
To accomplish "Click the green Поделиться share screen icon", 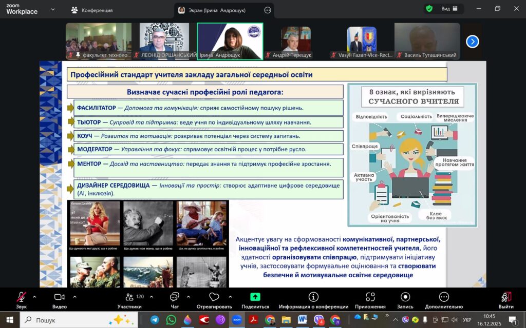I will pyautogui.click(x=255, y=297).
